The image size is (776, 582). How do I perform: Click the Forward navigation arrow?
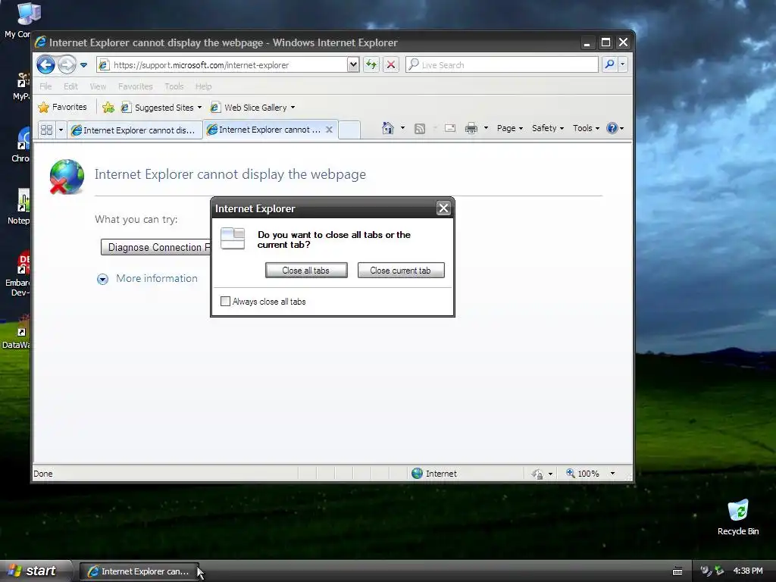click(x=67, y=65)
